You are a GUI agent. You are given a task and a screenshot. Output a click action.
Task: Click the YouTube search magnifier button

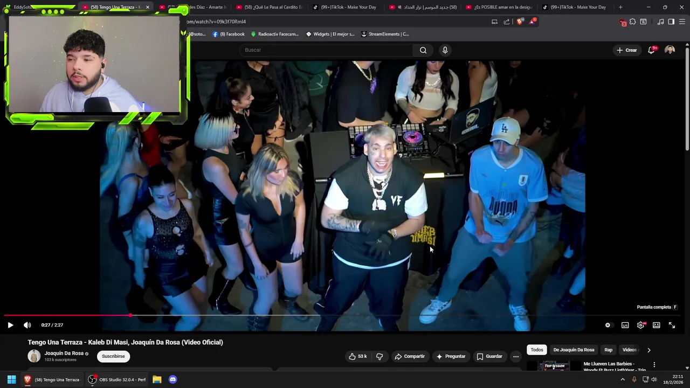(423, 50)
